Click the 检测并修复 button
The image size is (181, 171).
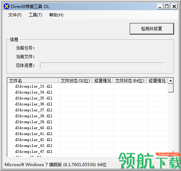[152, 29]
